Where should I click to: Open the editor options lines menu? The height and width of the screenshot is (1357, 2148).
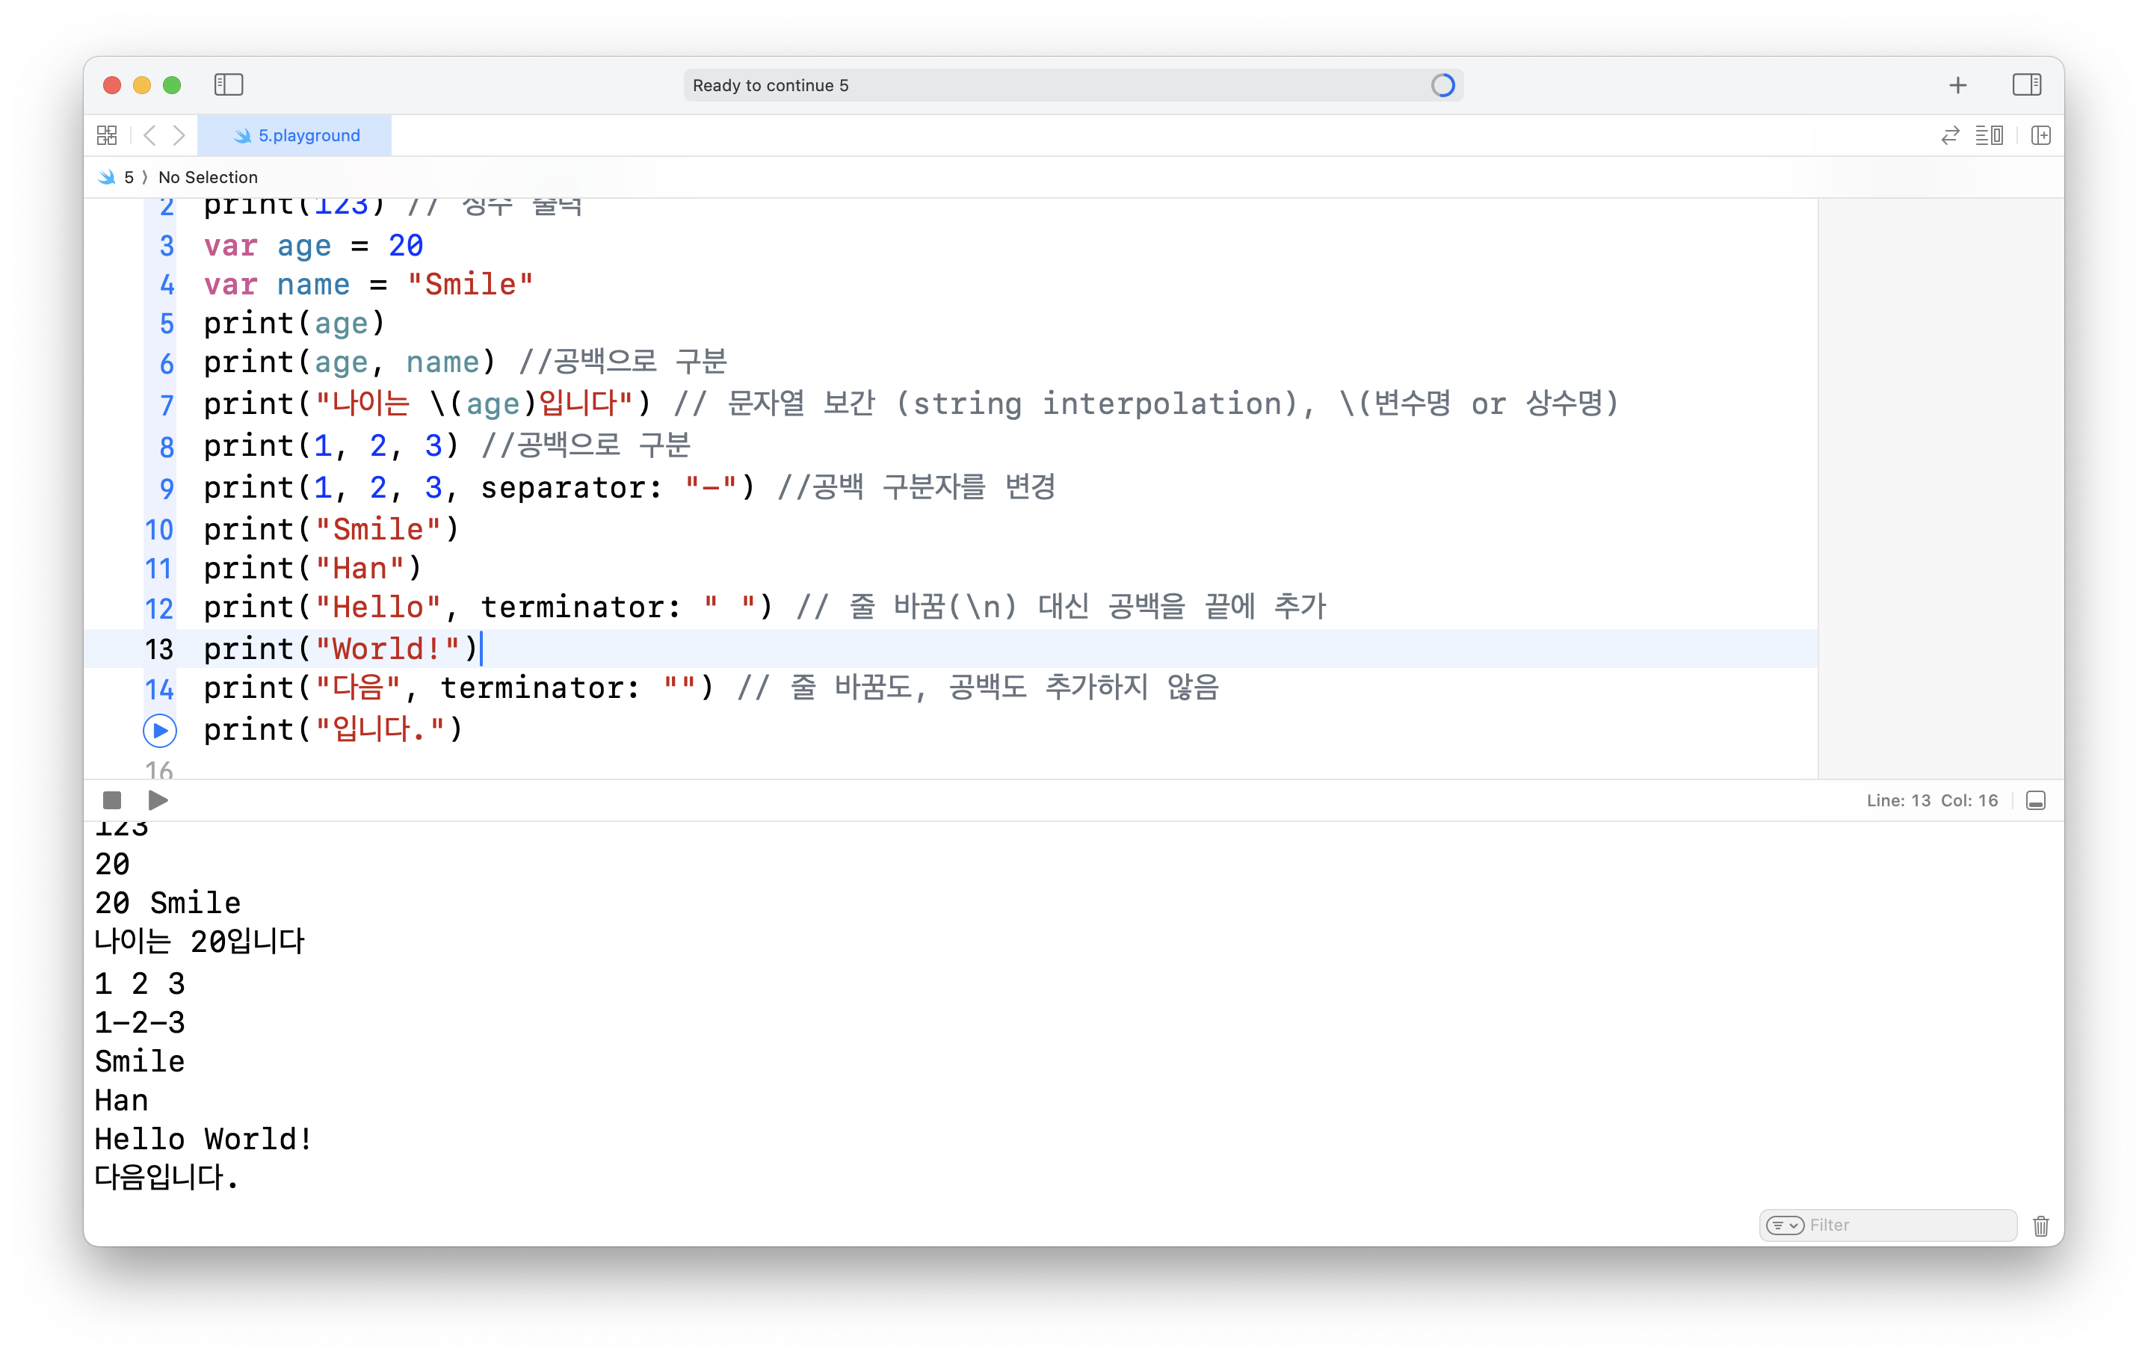click(x=1988, y=135)
